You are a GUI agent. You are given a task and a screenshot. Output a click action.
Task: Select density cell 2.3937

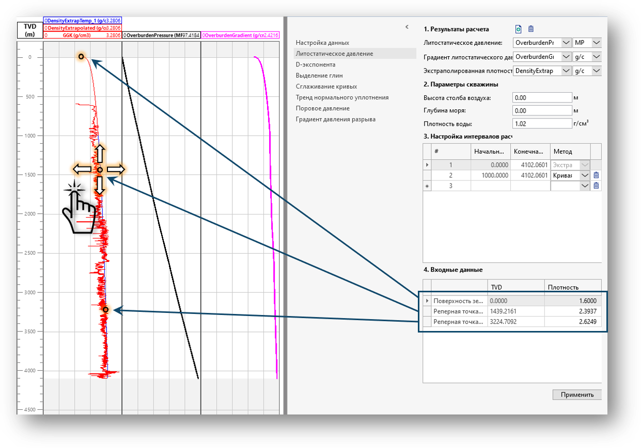coord(573,311)
